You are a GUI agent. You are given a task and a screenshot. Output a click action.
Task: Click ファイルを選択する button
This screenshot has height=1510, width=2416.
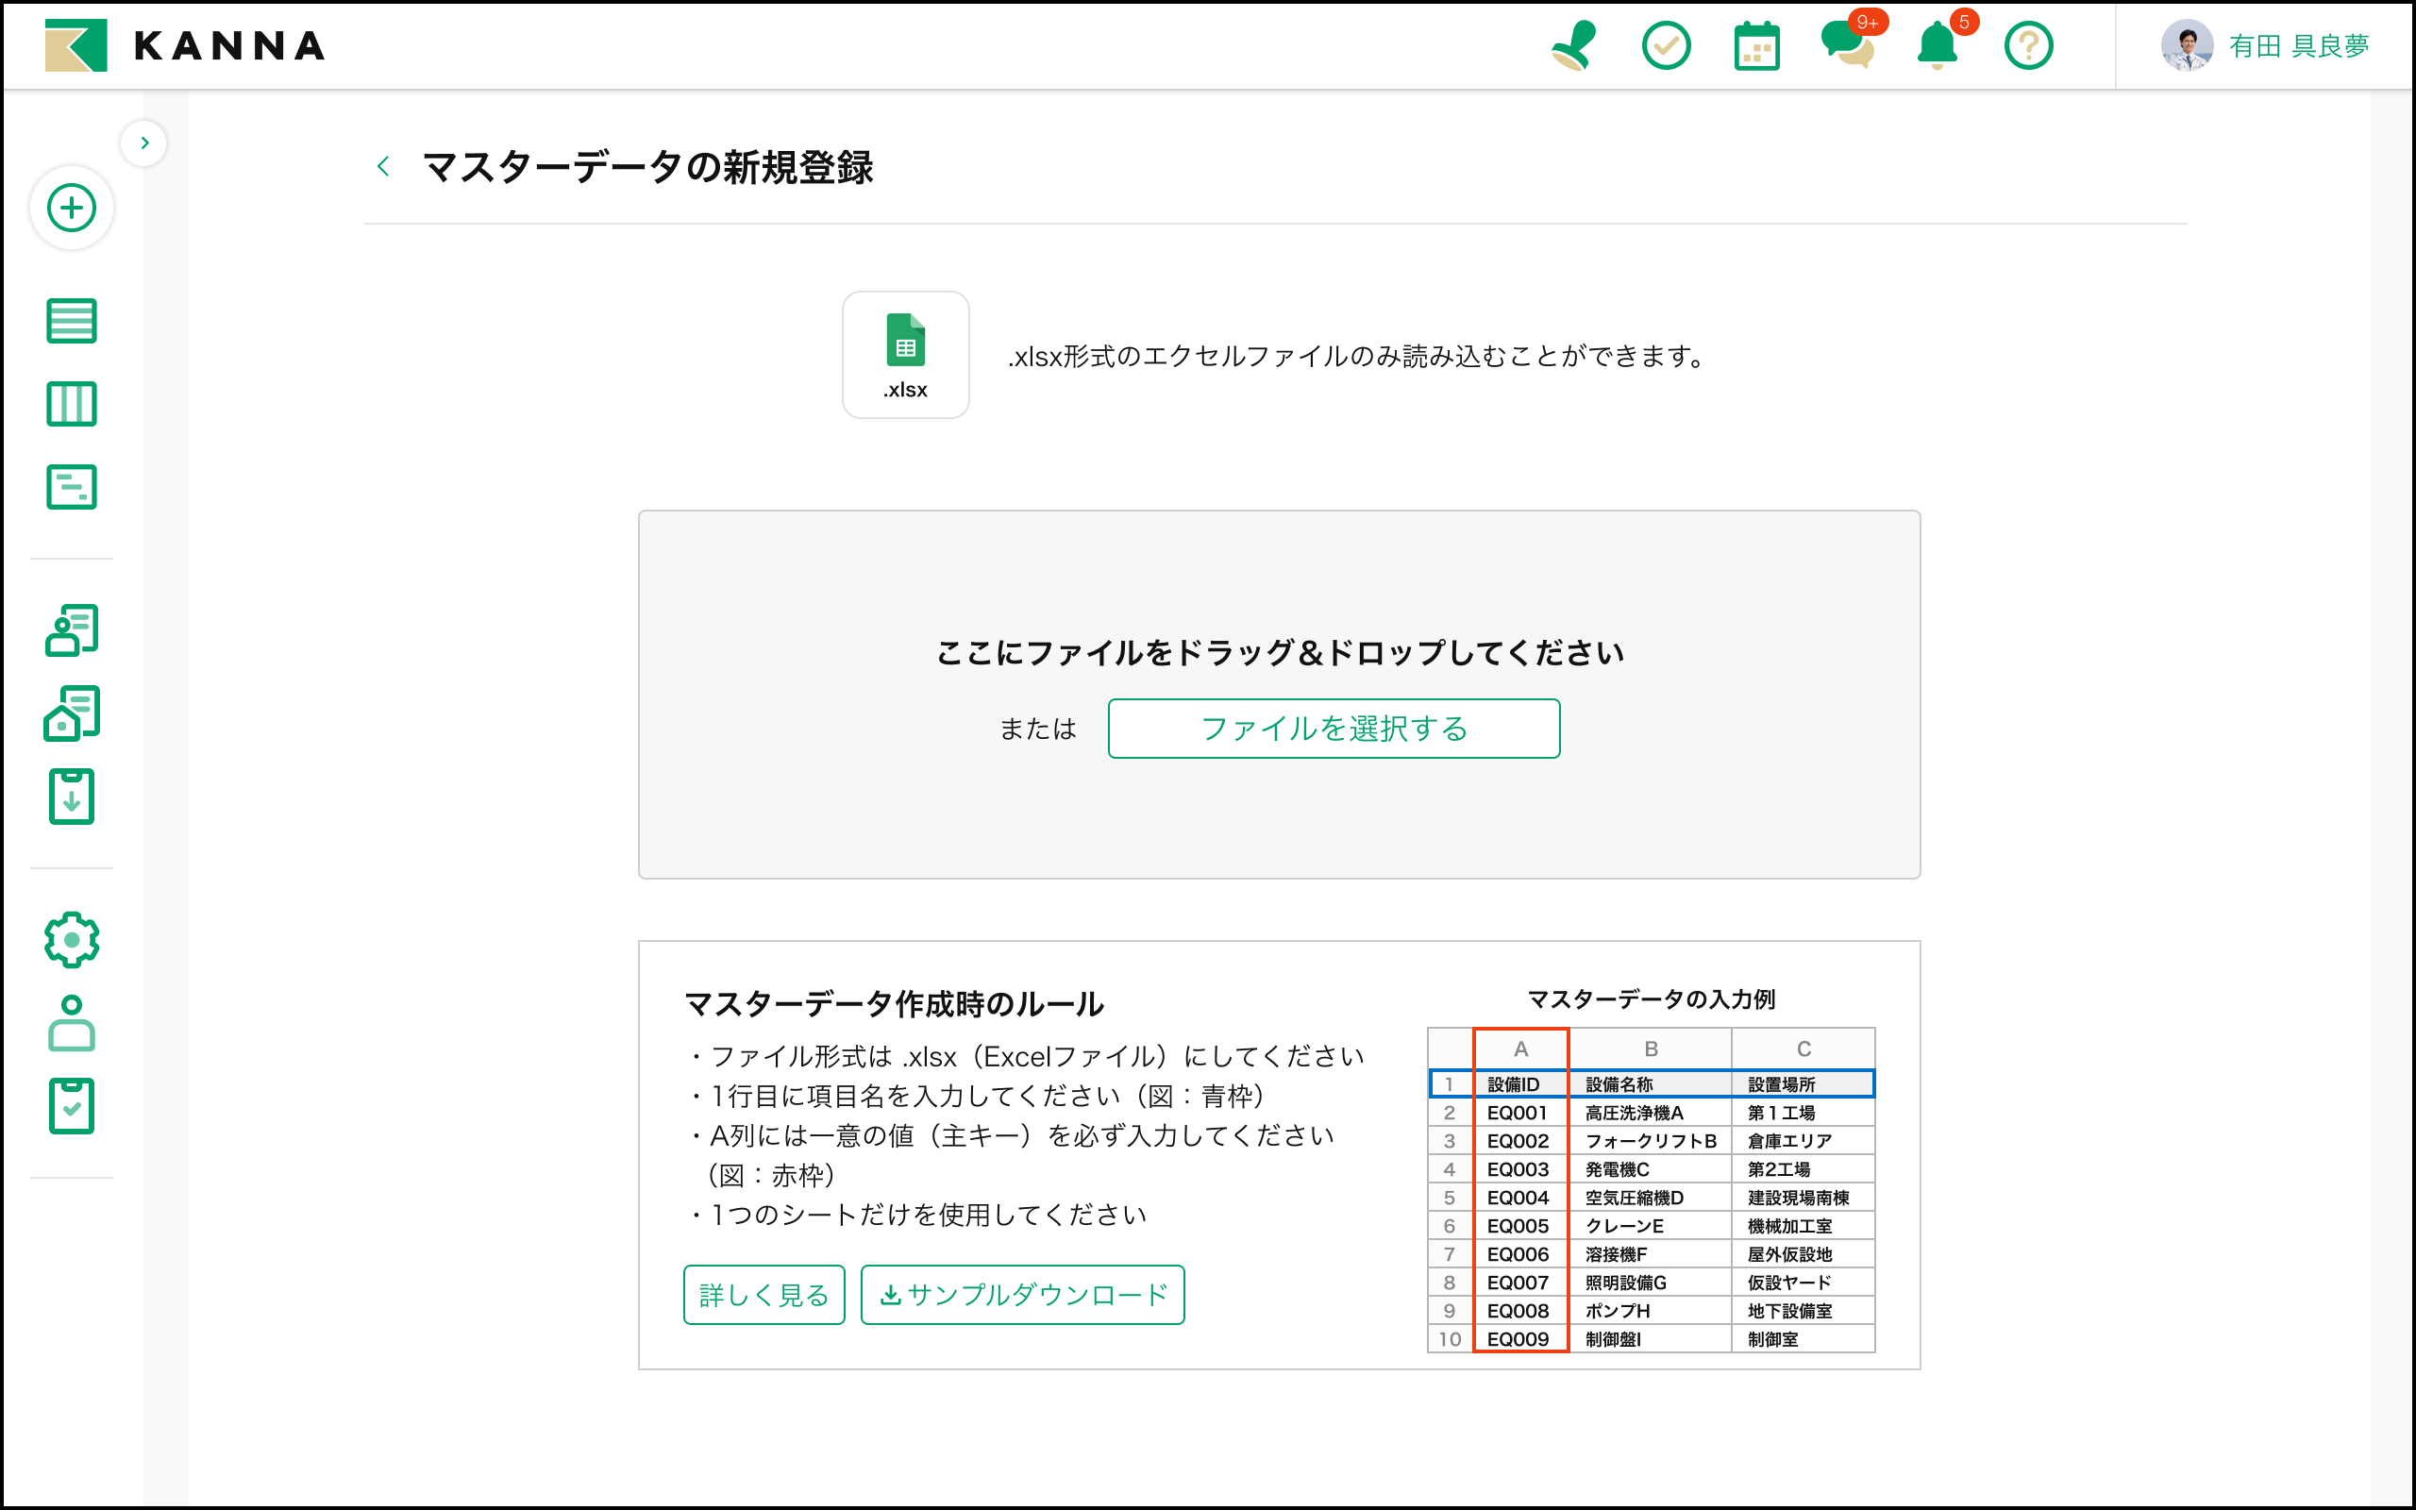click(x=1333, y=728)
